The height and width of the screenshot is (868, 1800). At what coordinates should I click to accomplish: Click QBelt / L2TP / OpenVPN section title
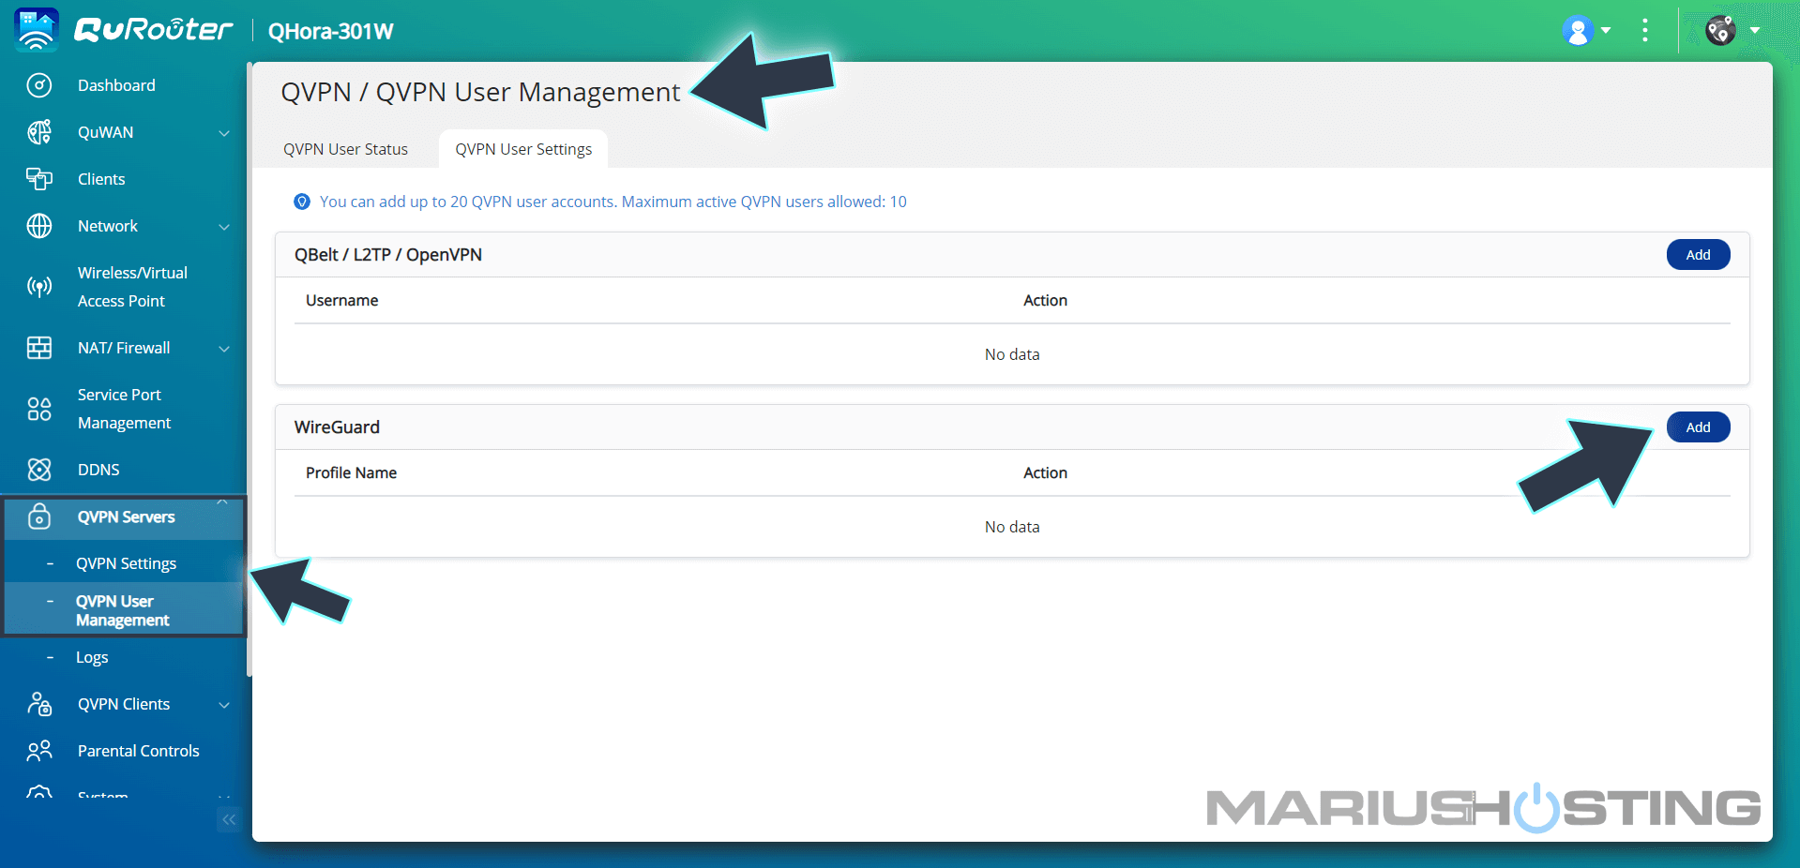coord(388,255)
